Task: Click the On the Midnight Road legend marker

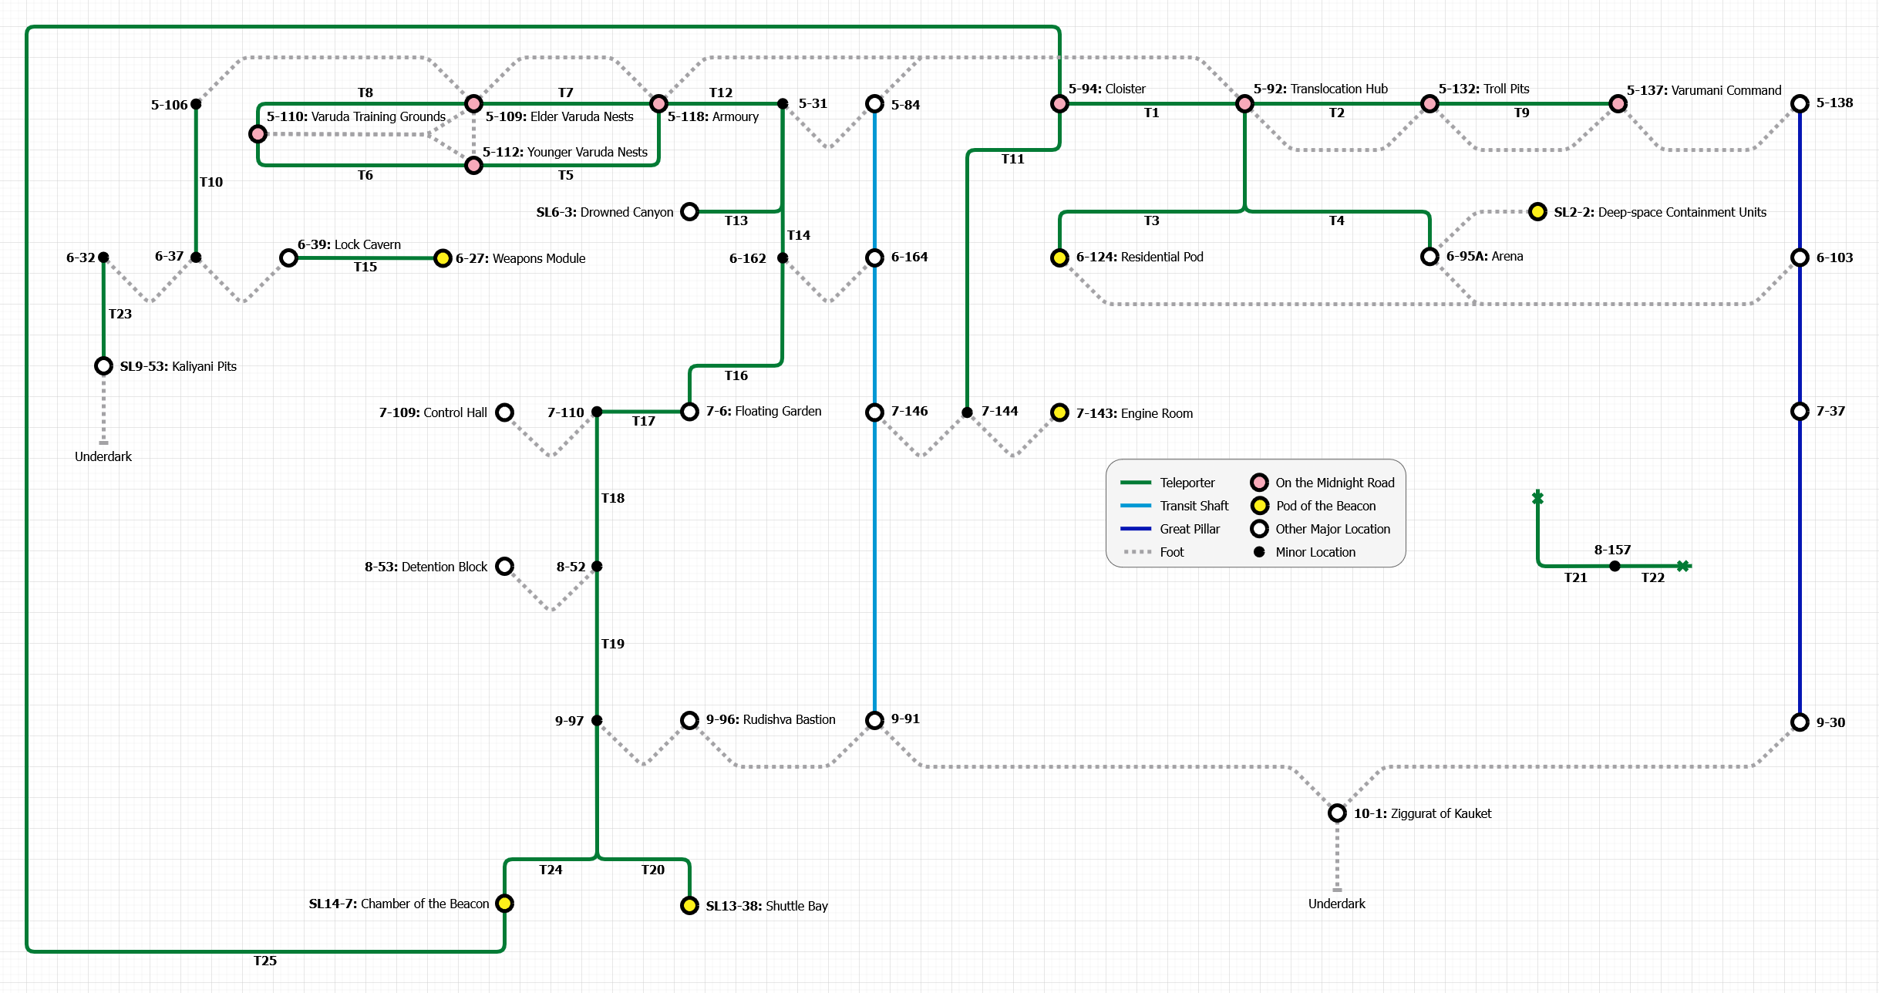Action: pyautogui.click(x=1259, y=483)
